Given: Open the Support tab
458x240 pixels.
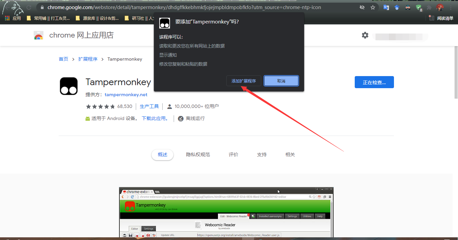Looking at the screenshot, I should 262,155.
